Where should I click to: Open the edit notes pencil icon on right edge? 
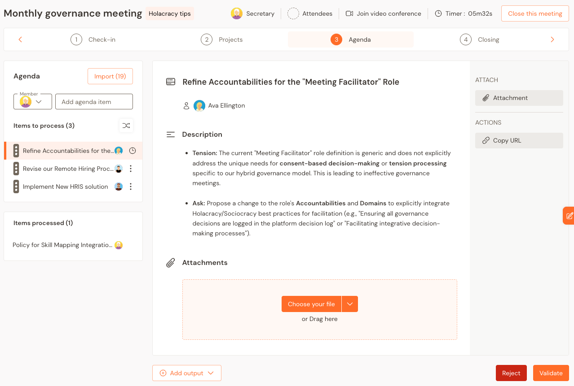(x=570, y=215)
